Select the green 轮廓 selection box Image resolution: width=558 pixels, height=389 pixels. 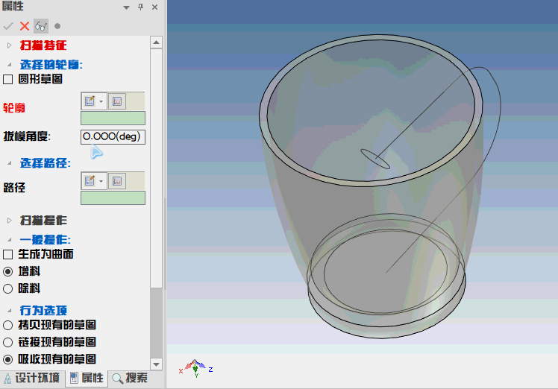point(113,118)
